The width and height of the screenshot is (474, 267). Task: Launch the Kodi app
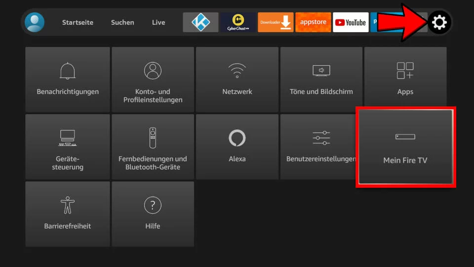[200, 22]
